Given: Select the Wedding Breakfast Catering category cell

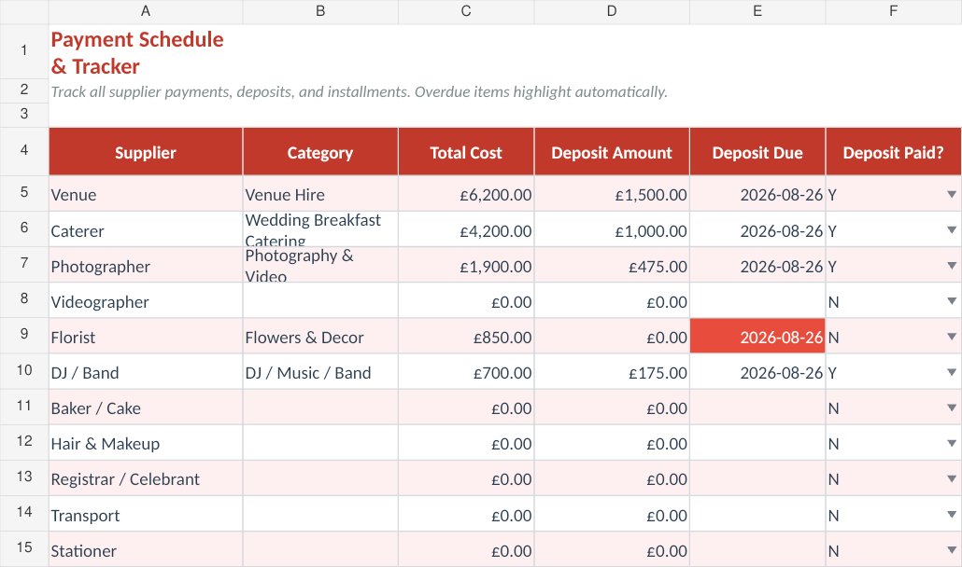Looking at the screenshot, I should [x=320, y=229].
